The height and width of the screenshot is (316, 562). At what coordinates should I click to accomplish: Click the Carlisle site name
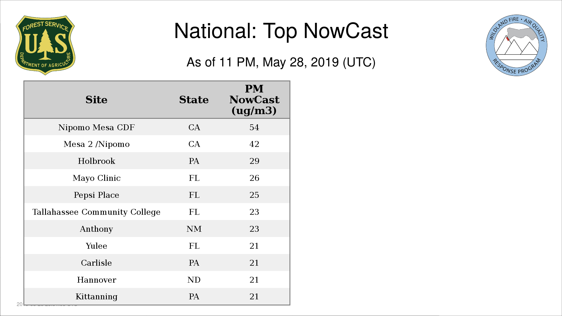tap(96, 263)
